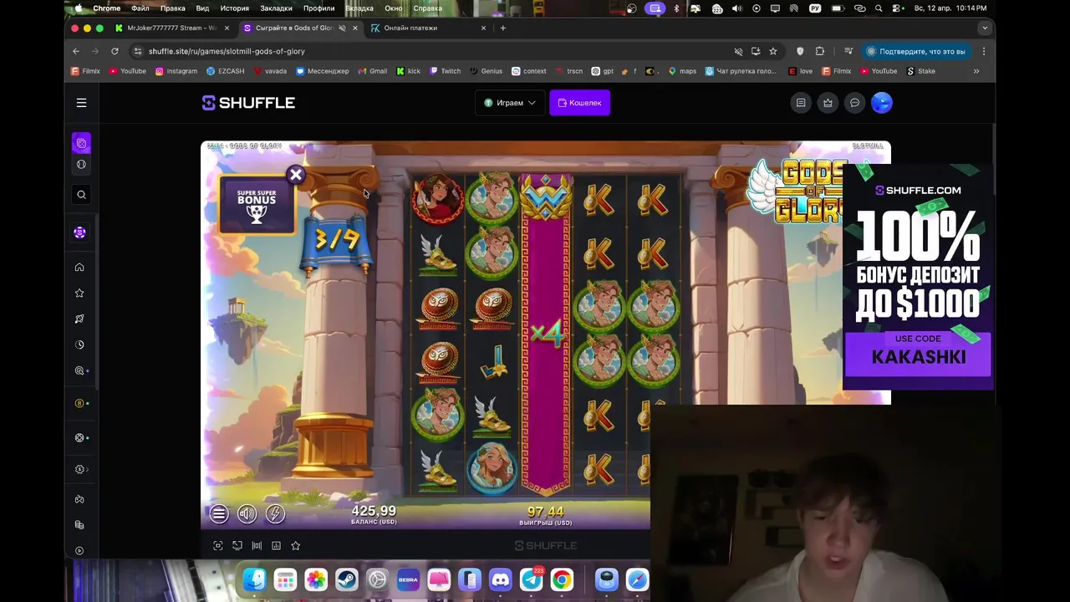The image size is (1070, 602).
Task: Open the home icon in sidebar
Action: tap(79, 268)
